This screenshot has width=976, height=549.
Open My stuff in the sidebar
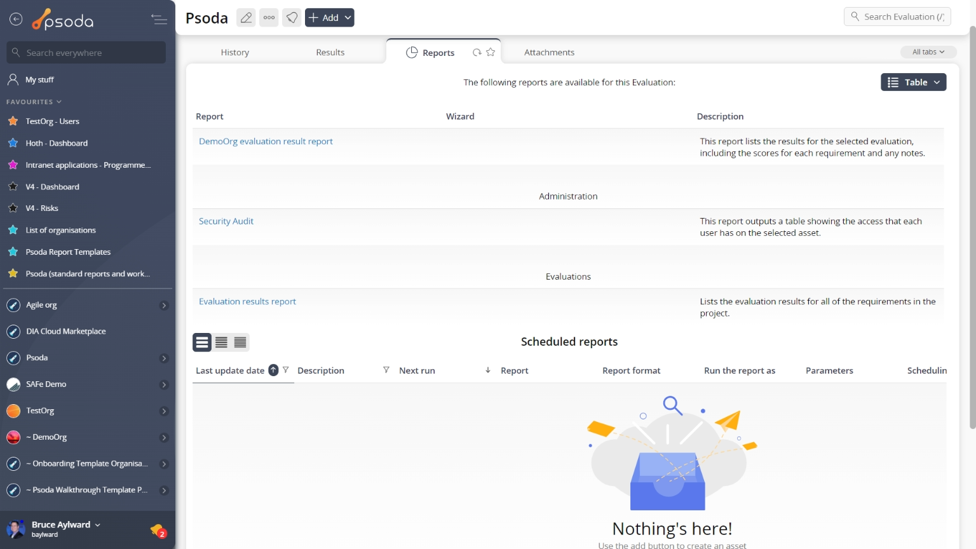[x=39, y=79]
